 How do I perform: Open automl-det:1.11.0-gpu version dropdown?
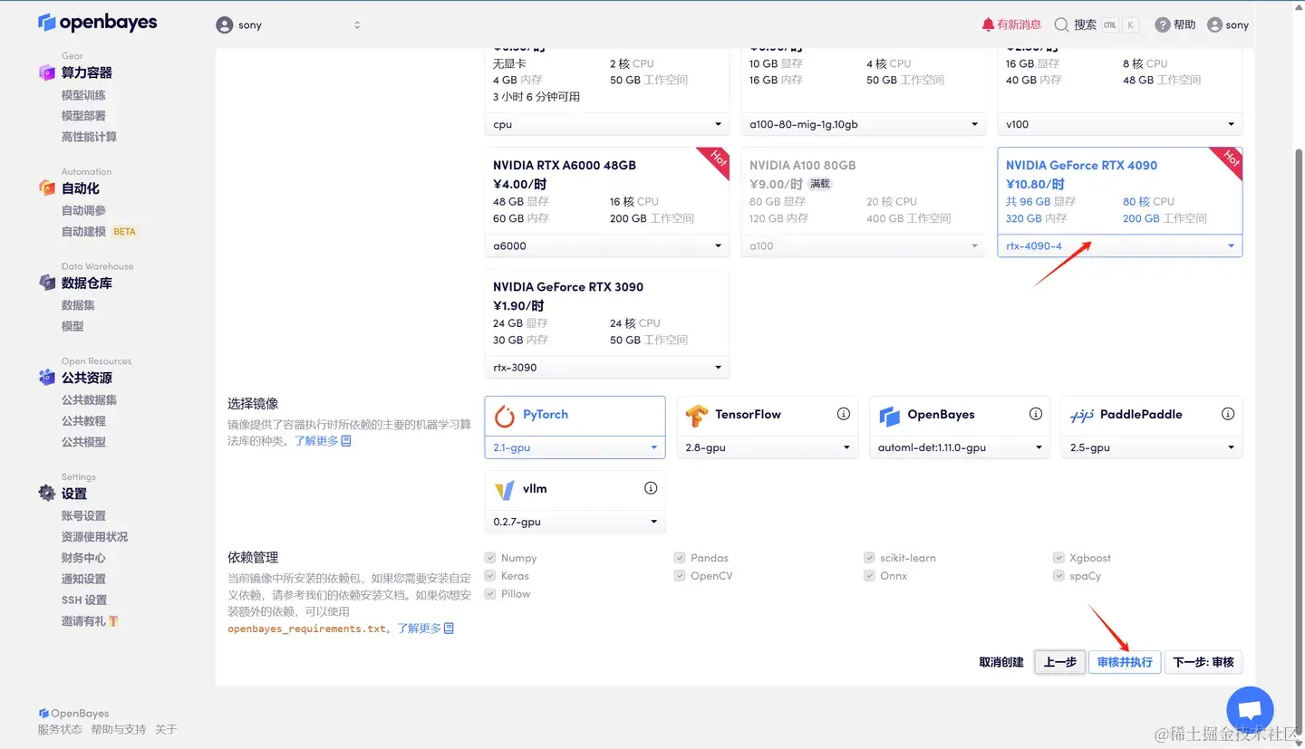point(960,447)
